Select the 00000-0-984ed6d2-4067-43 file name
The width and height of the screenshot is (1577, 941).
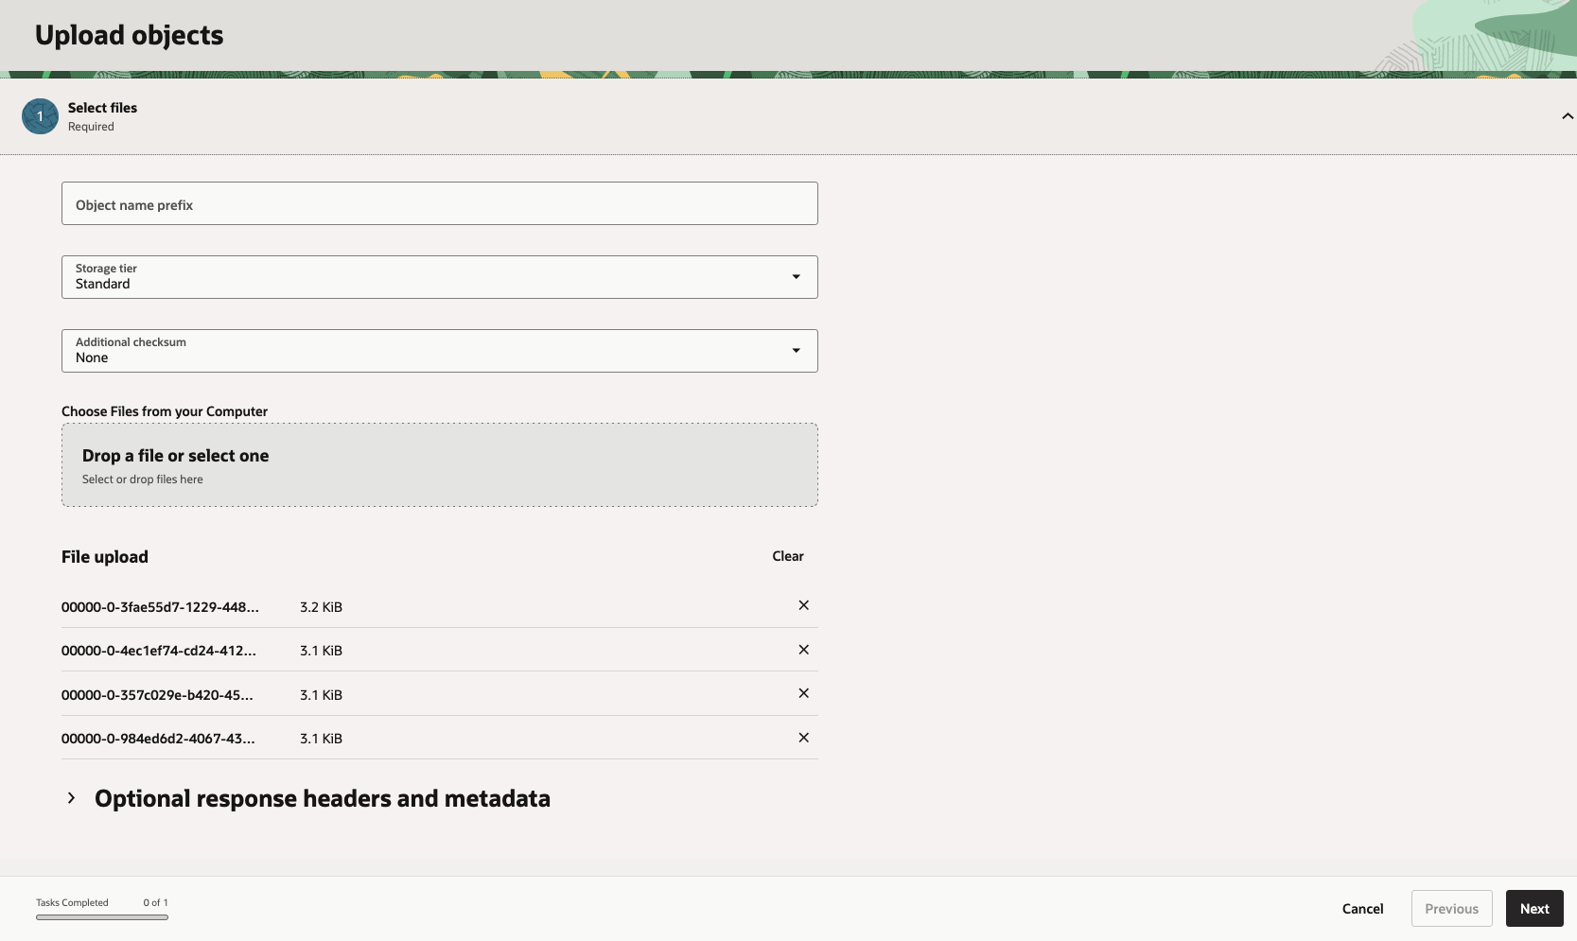pyautogui.click(x=158, y=739)
